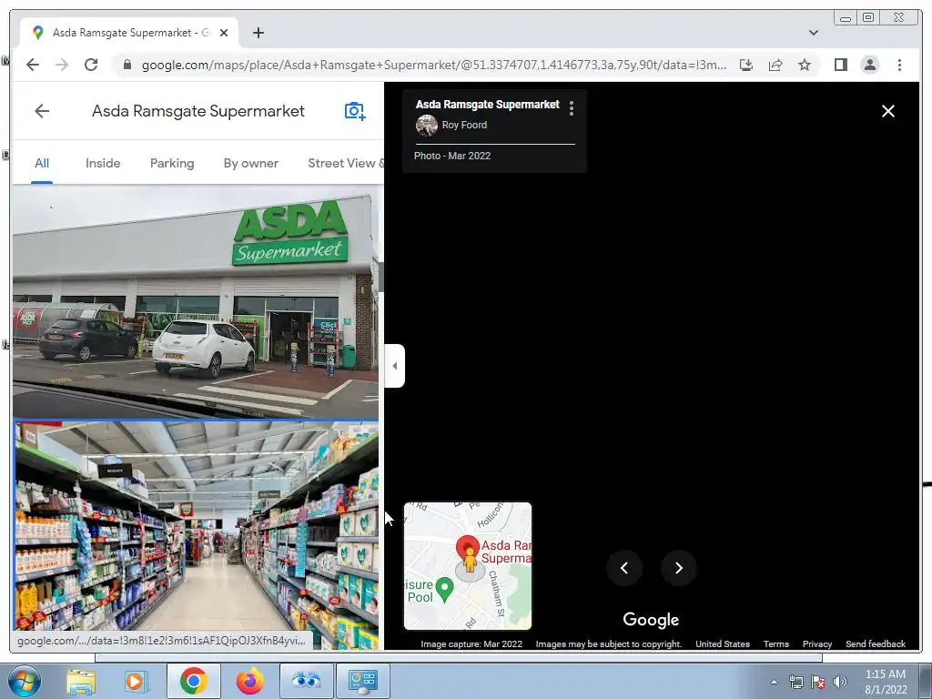Go back from Asda photos panel
The image size is (932, 699).
[42, 110]
